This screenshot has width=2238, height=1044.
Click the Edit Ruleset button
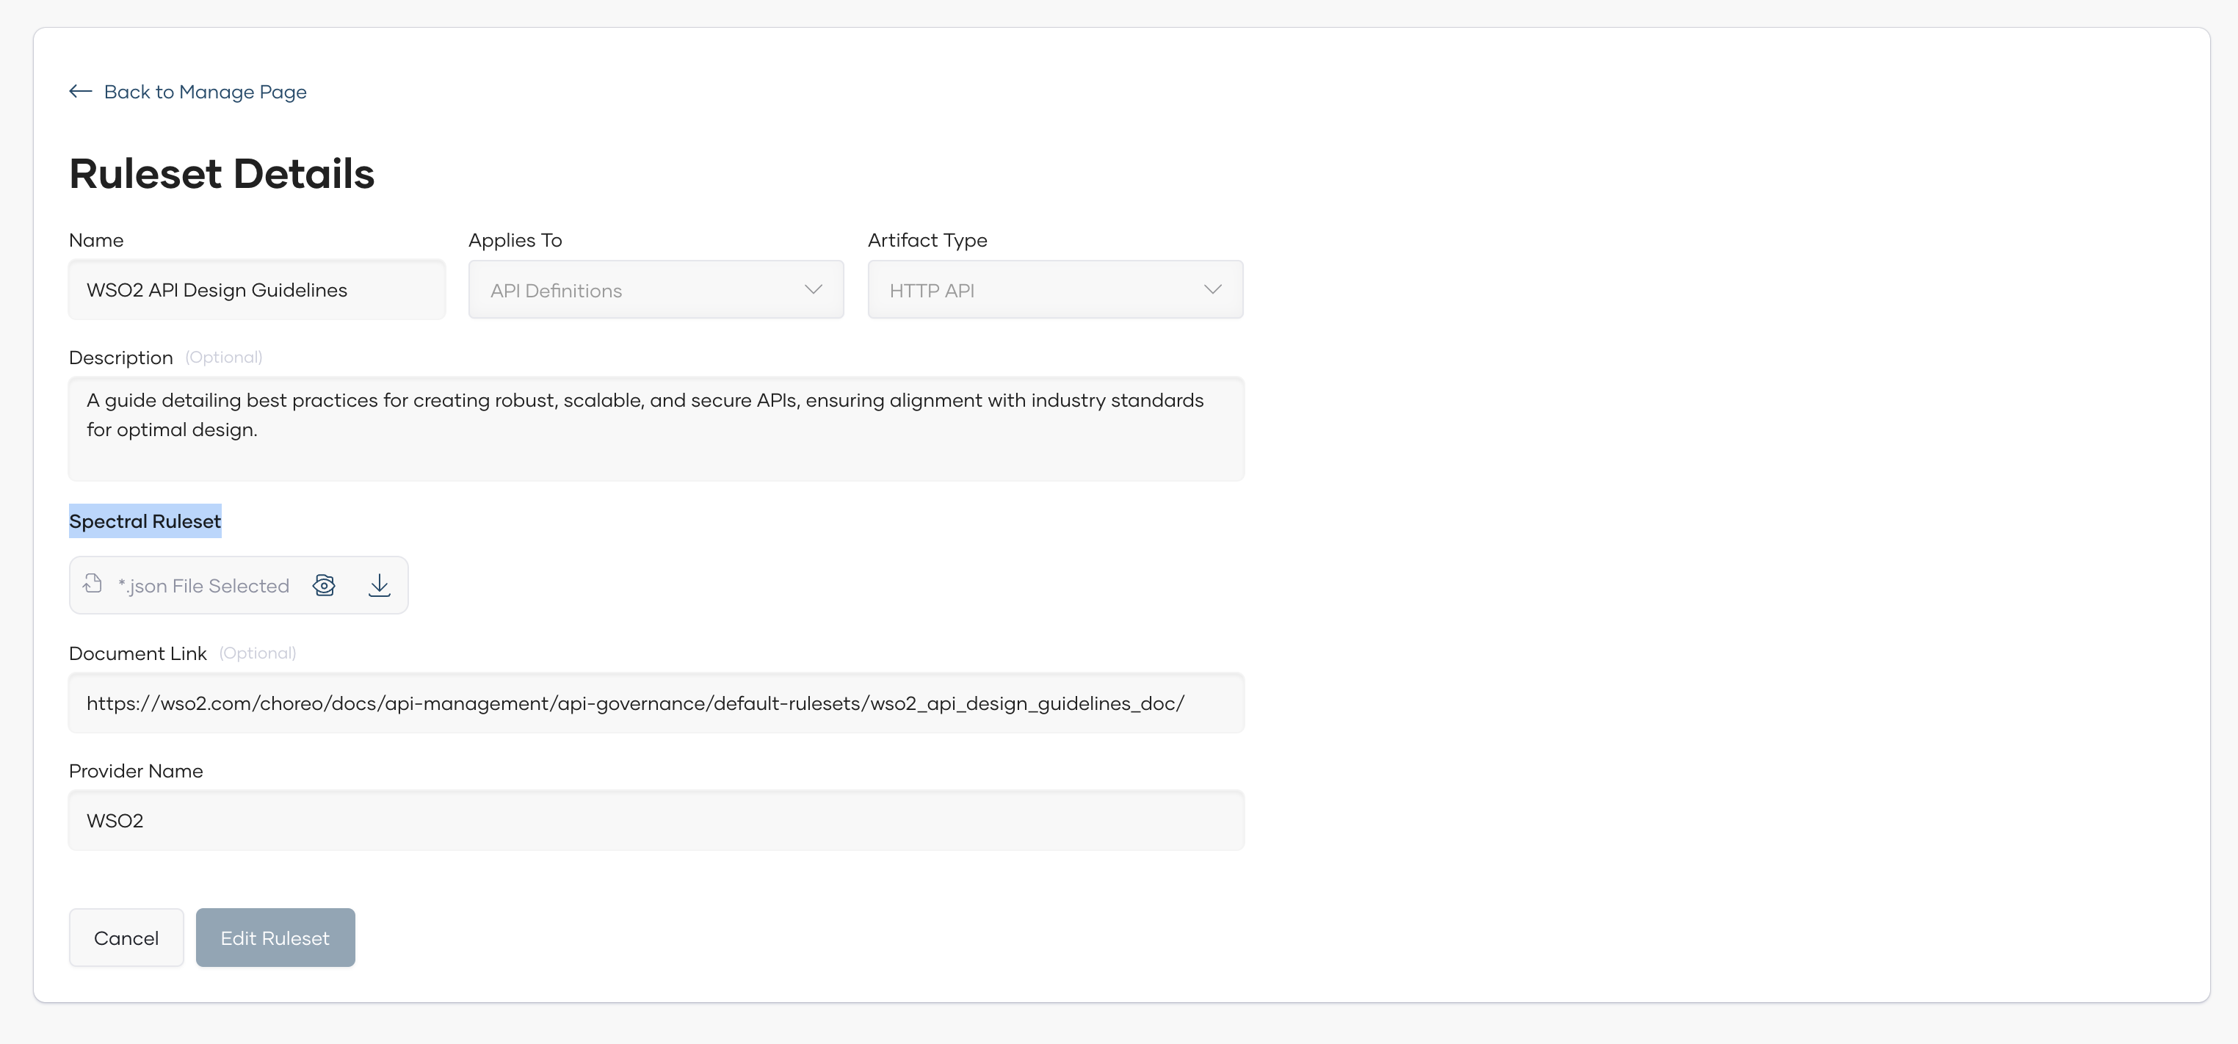coord(275,937)
